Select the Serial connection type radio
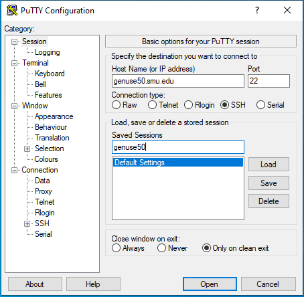The height and width of the screenshot is (297, 304). tap(260, 105)
